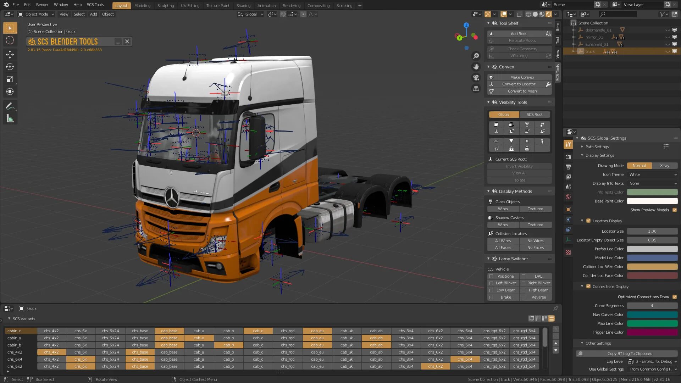Viewport: 681px width, 383px height.
Task: Open the Shading menu in top bar
Action: click(243, 5)
